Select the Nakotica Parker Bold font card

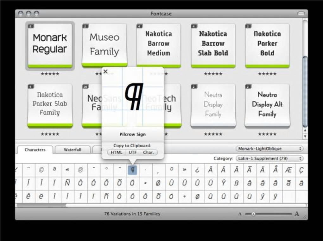coord(267,45)
